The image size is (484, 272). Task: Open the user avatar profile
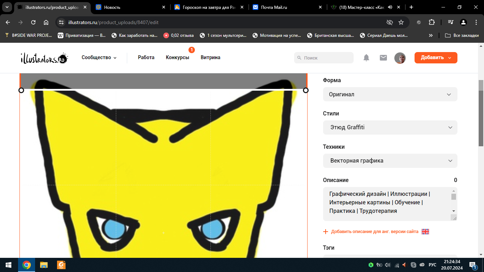(400, 58)
